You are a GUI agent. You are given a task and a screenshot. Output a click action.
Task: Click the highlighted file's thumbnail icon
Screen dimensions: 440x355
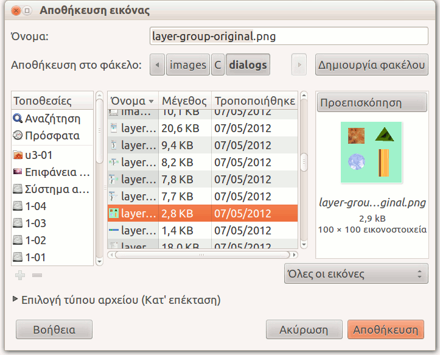[113, 214]
